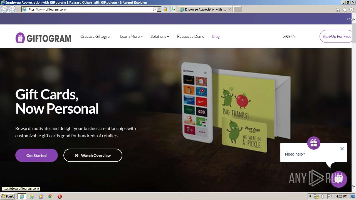Open Chrome from the taskbar
This screenshot has height=200, width=356.
(50, 196)
